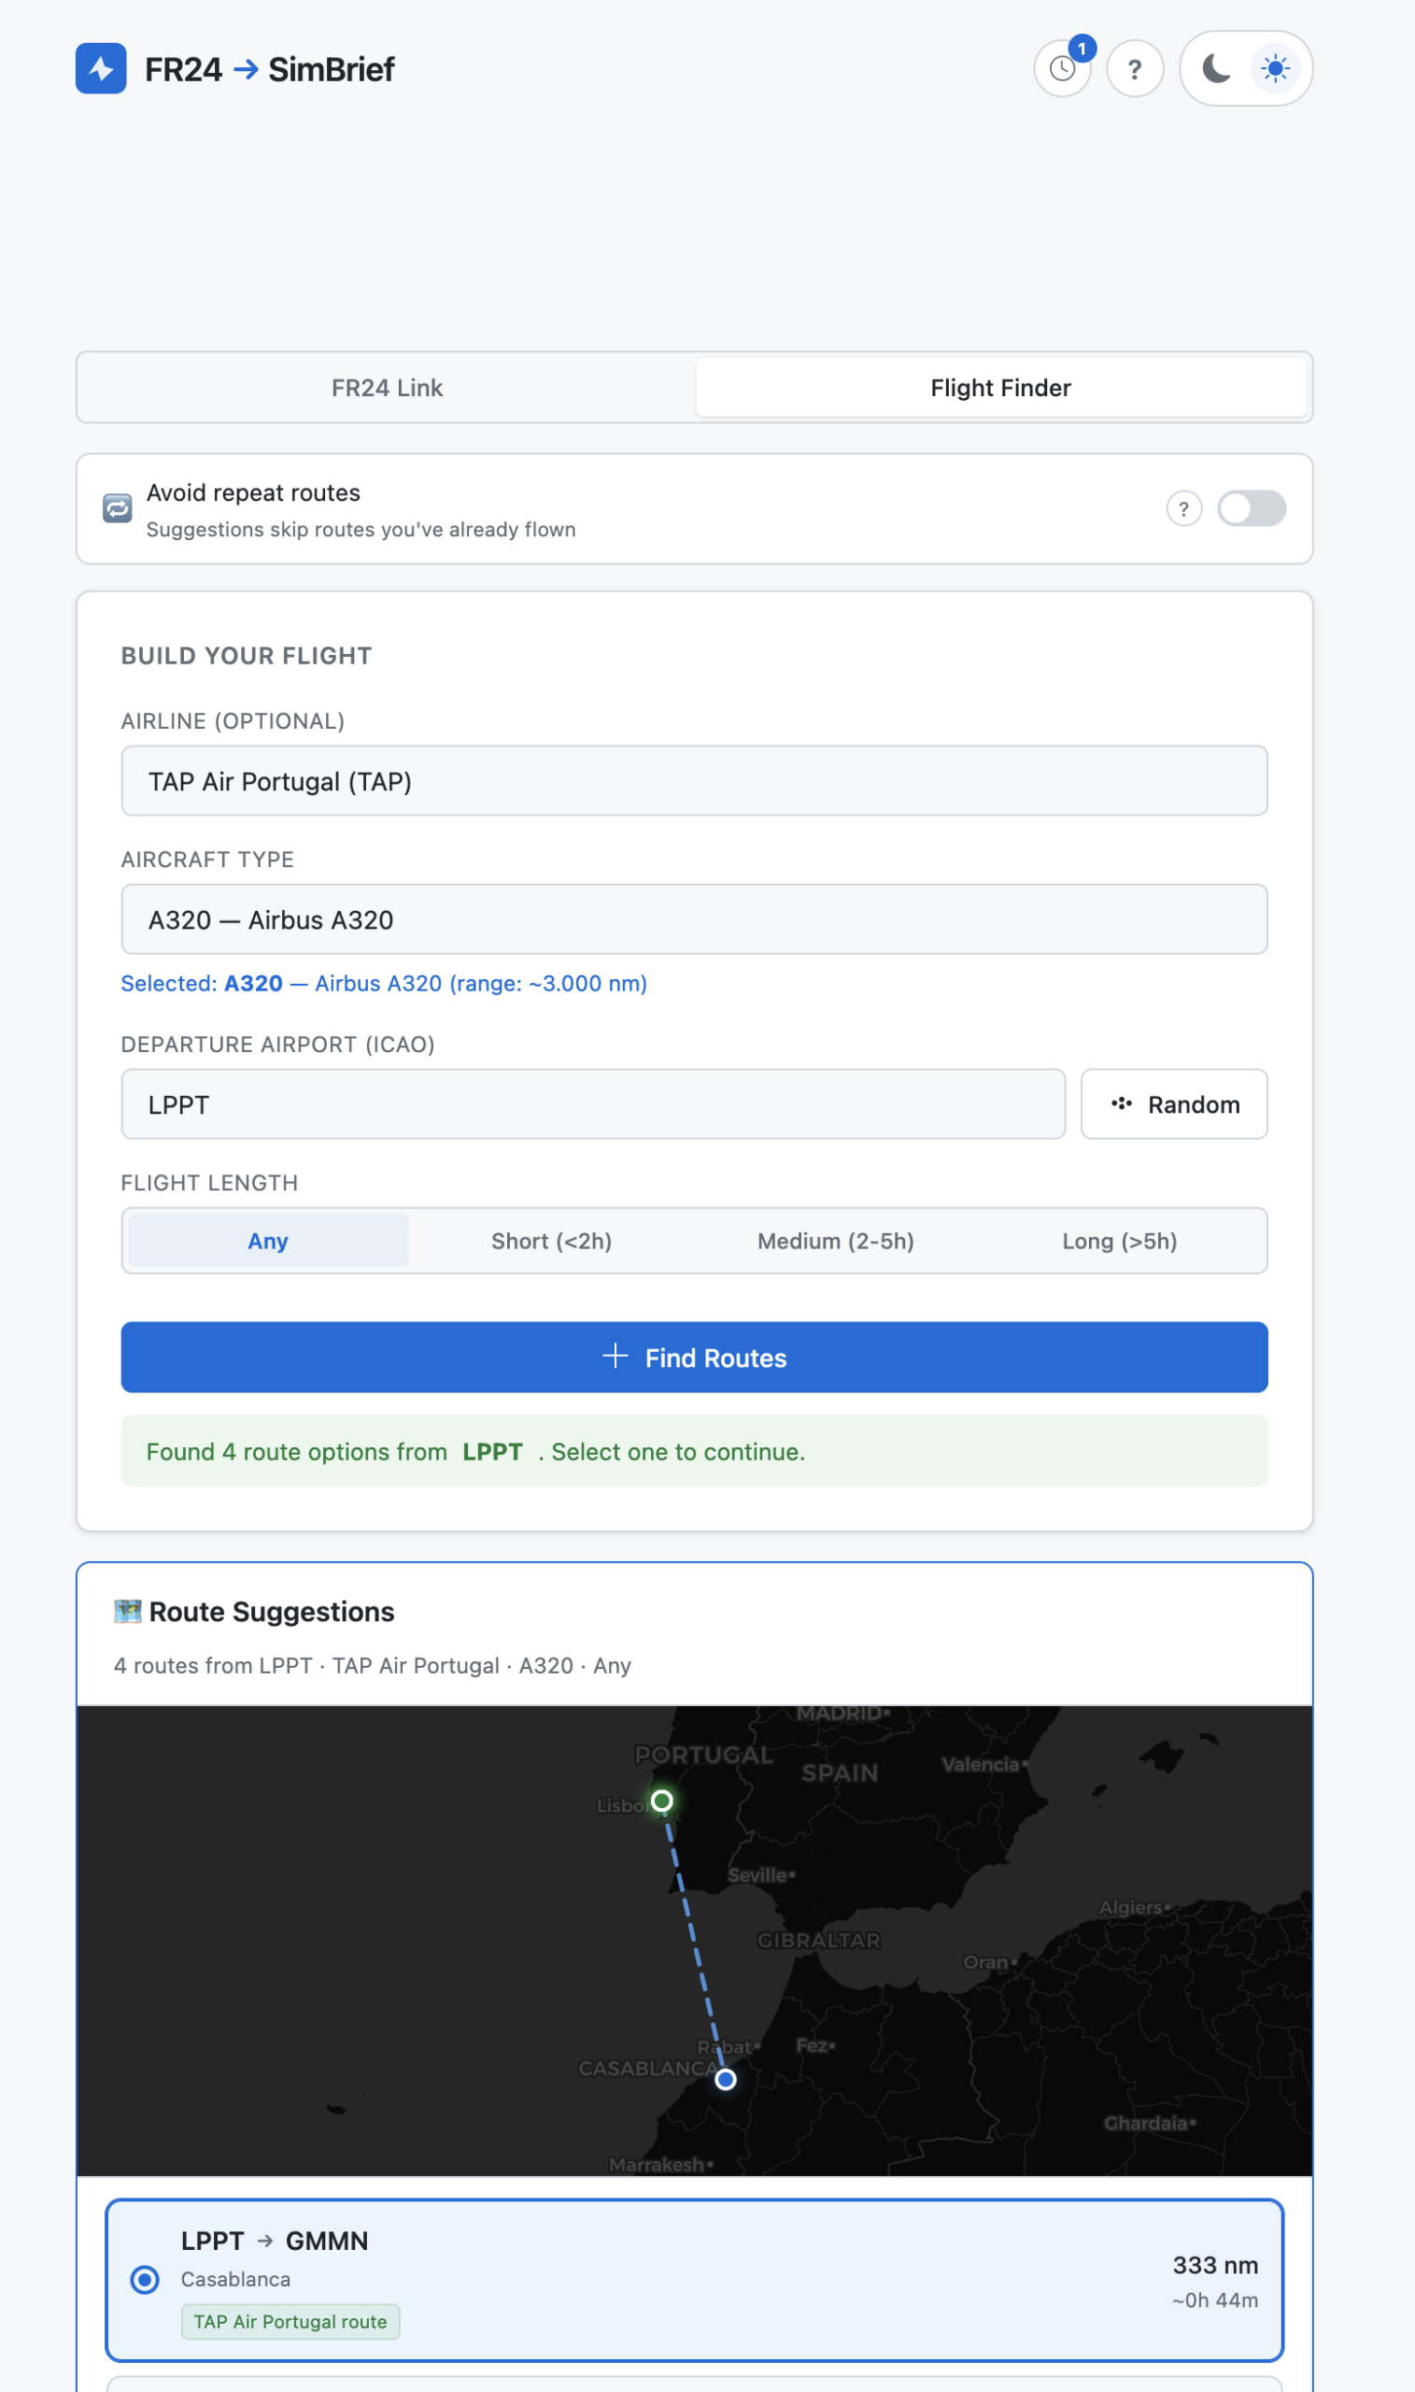Click the avoid repeat routes info icon
The width and height of the screenshot is (1415, 2392).
(x=1183, y=509)
